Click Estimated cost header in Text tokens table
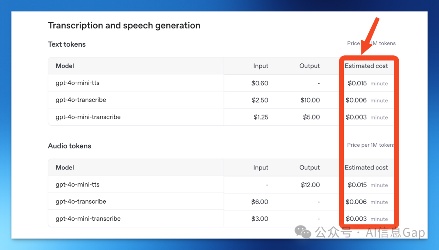439x250 pixels. [x=366, y=66]
